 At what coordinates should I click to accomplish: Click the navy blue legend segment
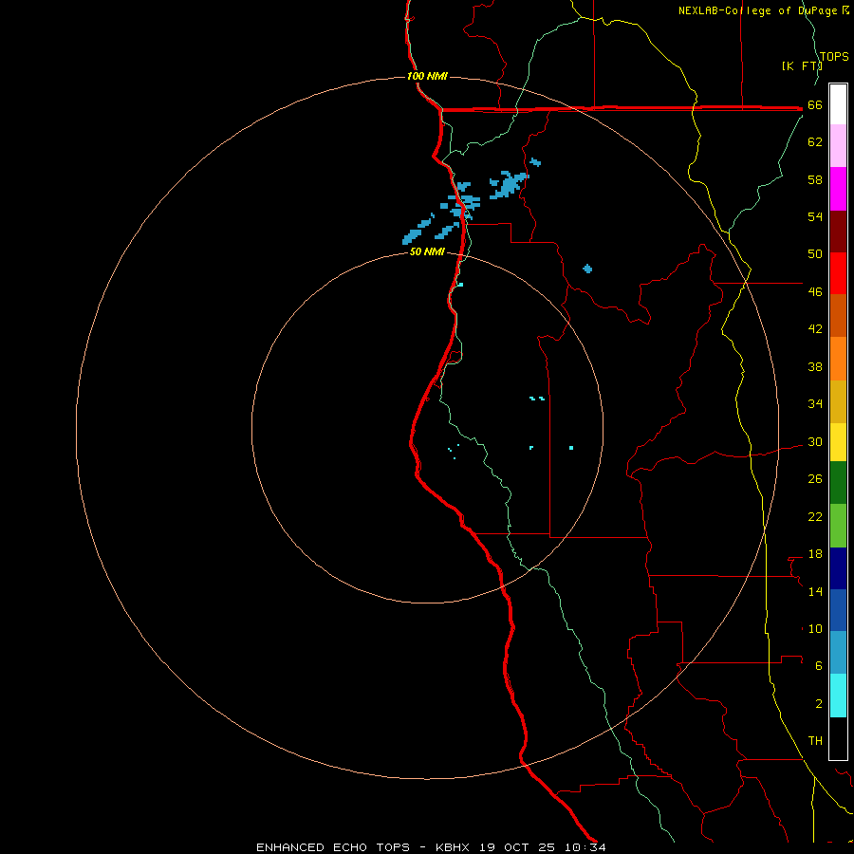[x=838, y=568]
